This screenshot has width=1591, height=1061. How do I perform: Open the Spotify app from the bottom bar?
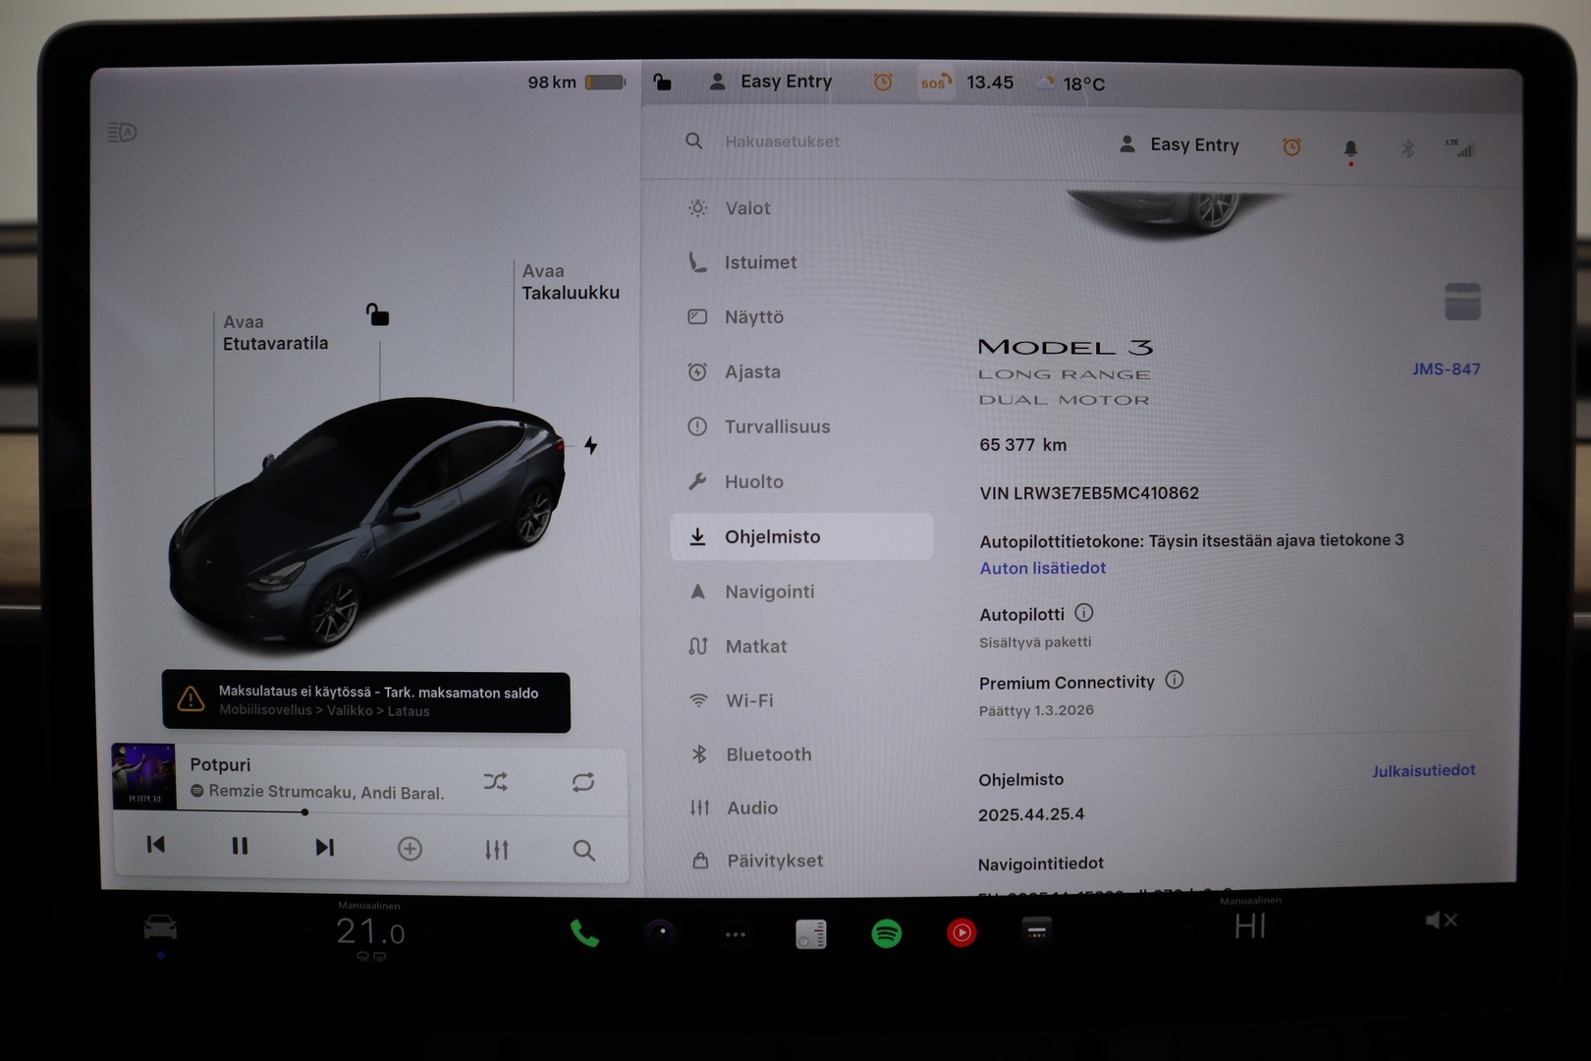[x=885, y=933]
